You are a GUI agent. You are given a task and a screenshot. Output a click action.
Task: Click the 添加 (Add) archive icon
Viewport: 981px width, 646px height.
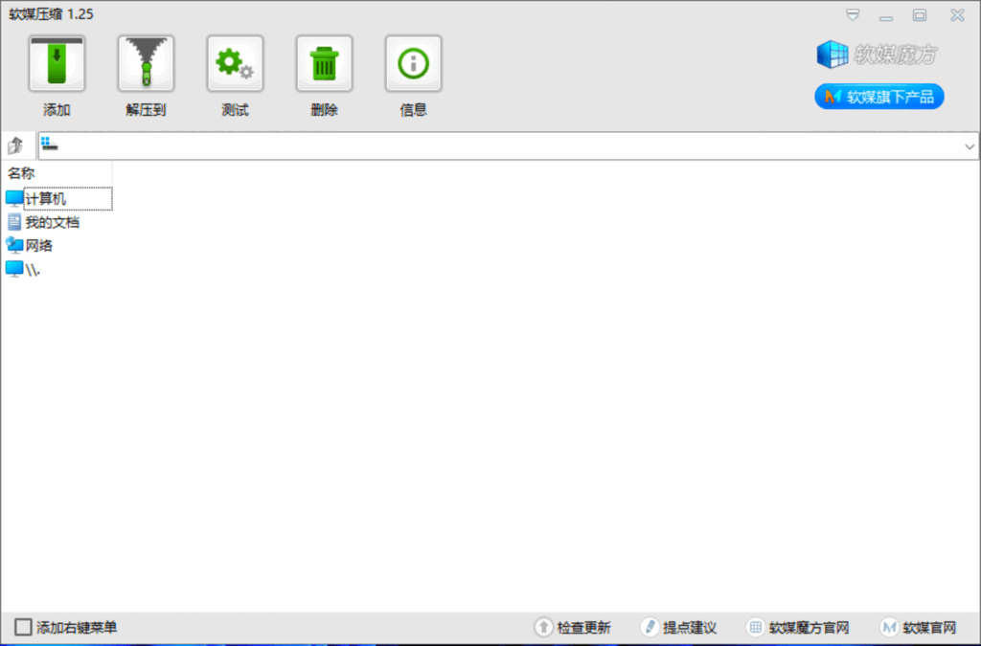click(x=57, y=64)
